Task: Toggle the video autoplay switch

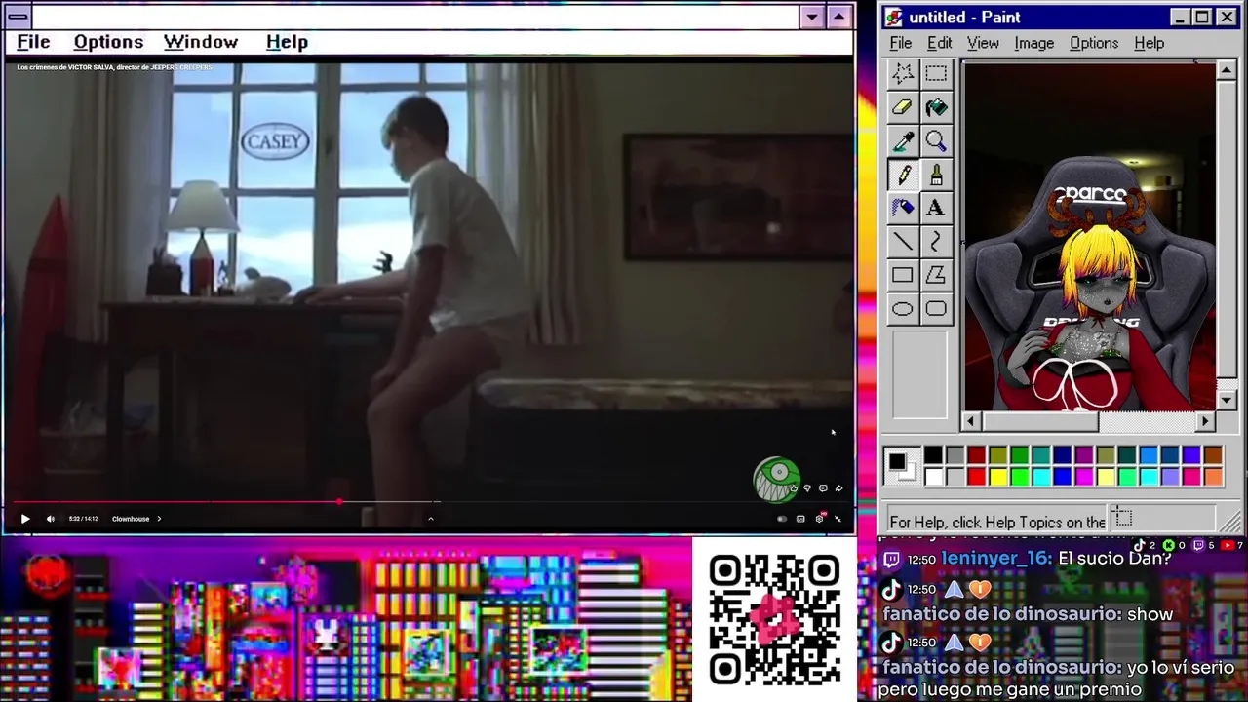Action: 782,519
